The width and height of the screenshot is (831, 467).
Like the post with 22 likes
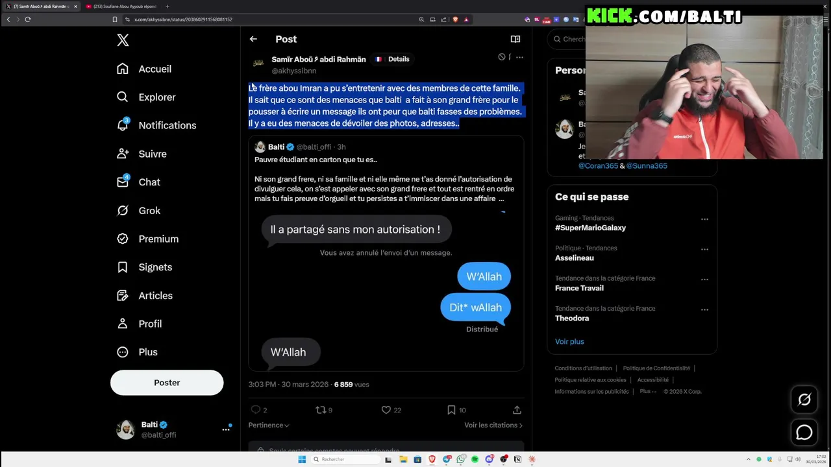pos(386,410)
